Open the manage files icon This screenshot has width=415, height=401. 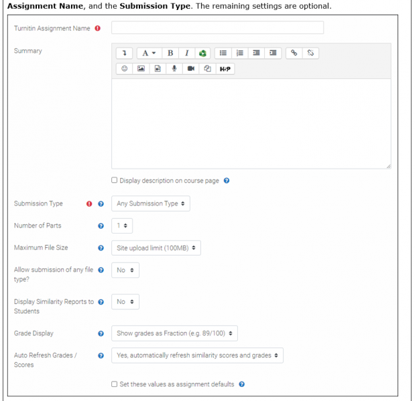(208, 69)
